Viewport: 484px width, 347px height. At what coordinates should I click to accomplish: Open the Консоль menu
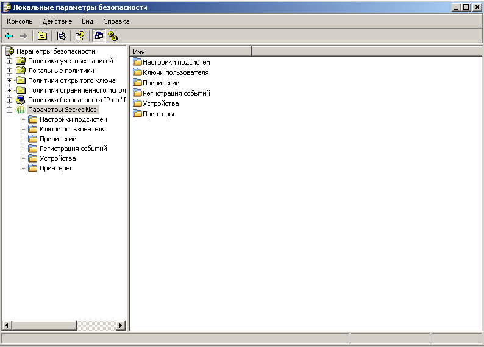pyautogui.click(x=20, y=21)
